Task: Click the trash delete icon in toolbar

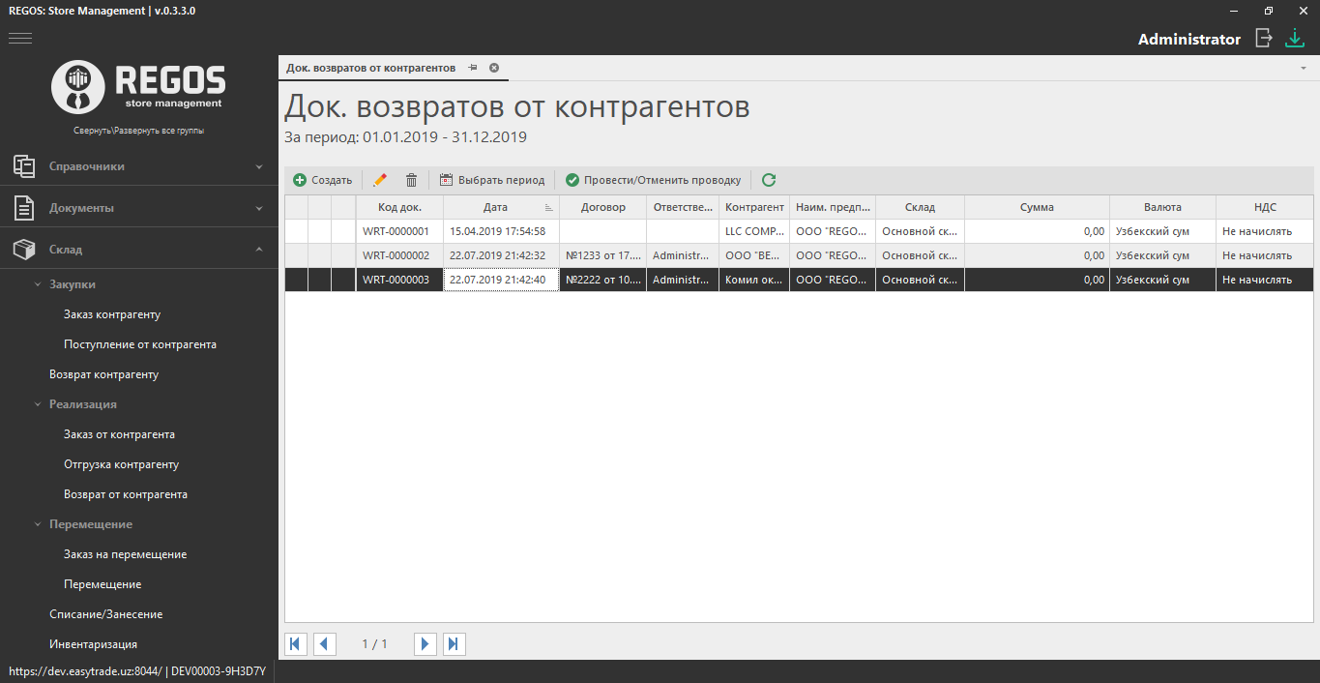Action: tap(411, 180)
